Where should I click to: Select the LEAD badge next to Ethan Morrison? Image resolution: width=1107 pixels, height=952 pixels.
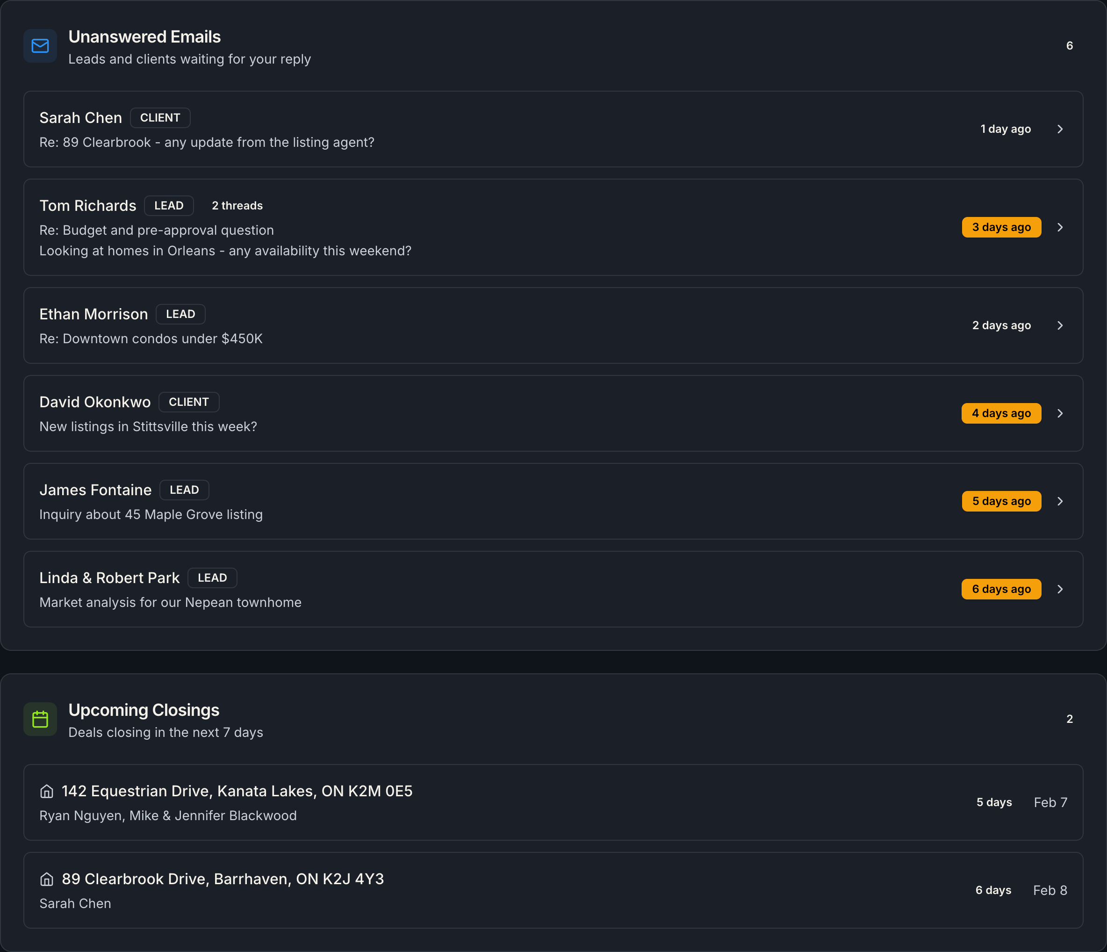coord(180,314)
